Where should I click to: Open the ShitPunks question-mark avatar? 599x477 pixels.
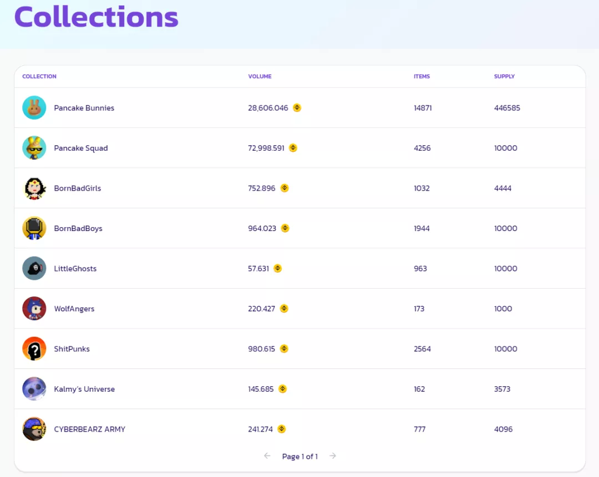(x=34, y=349)
